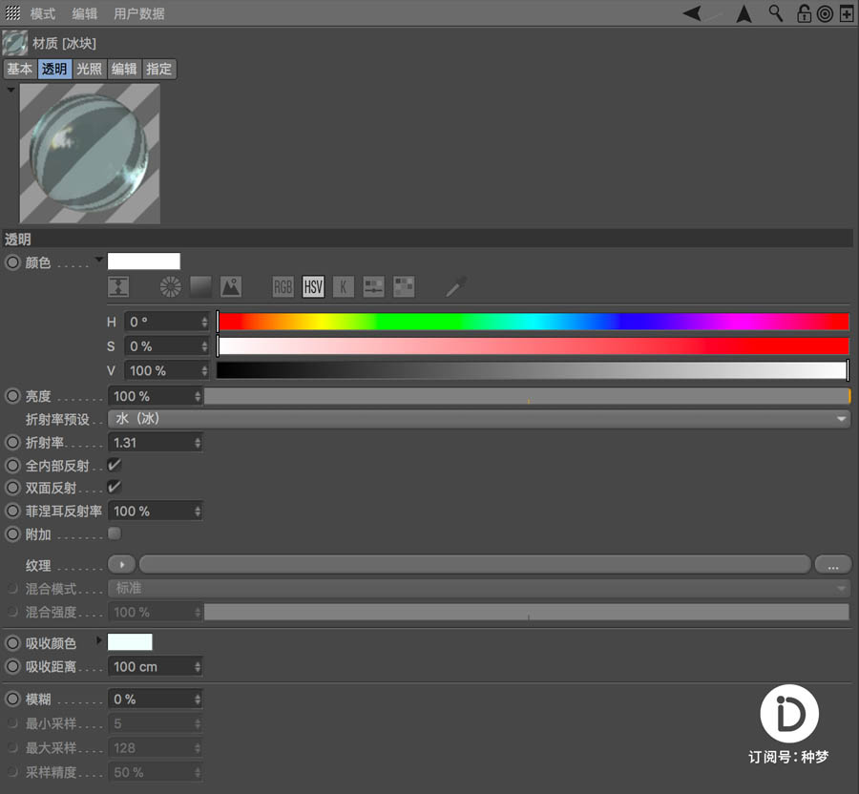Toggle the 菲涅耳反射率 animation dot
Screen dimensions: 859x794
tap(12, 511)
